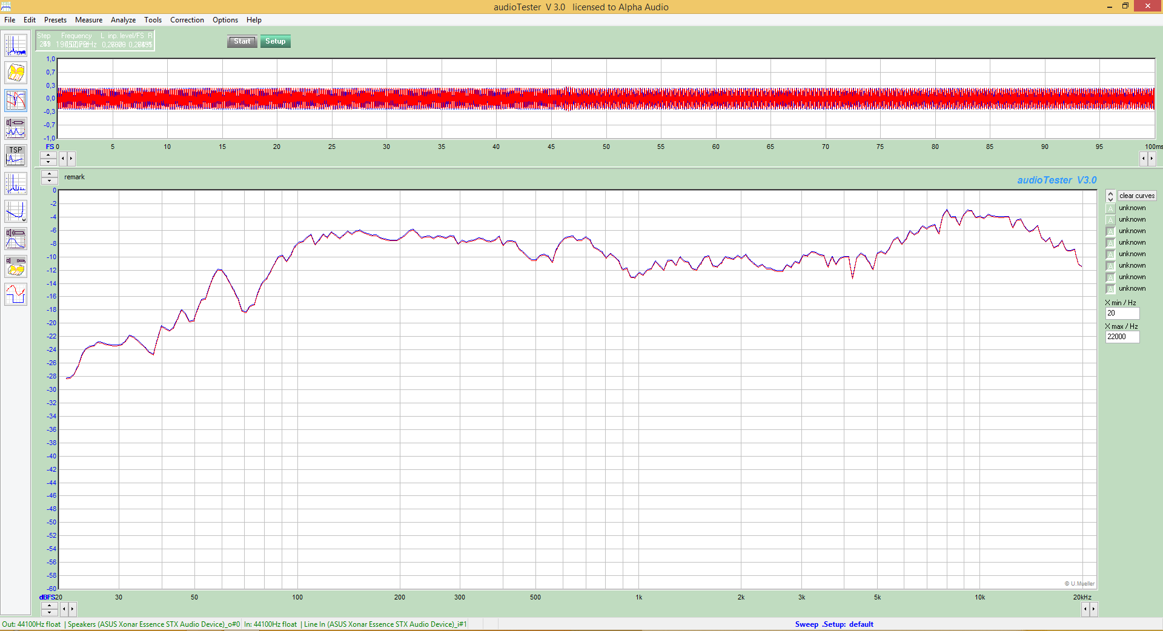Click curve list down arrow beside clear curves
The image size is (1163, 631).
tap(1110, 199)
